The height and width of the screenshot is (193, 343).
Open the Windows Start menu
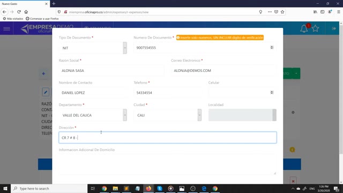pos(5,188)
